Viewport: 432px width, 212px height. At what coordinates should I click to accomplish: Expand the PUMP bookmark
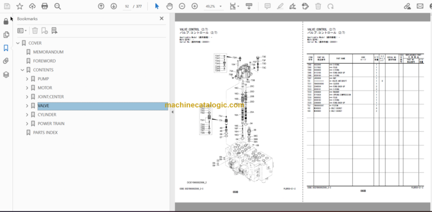click(27, 79)
